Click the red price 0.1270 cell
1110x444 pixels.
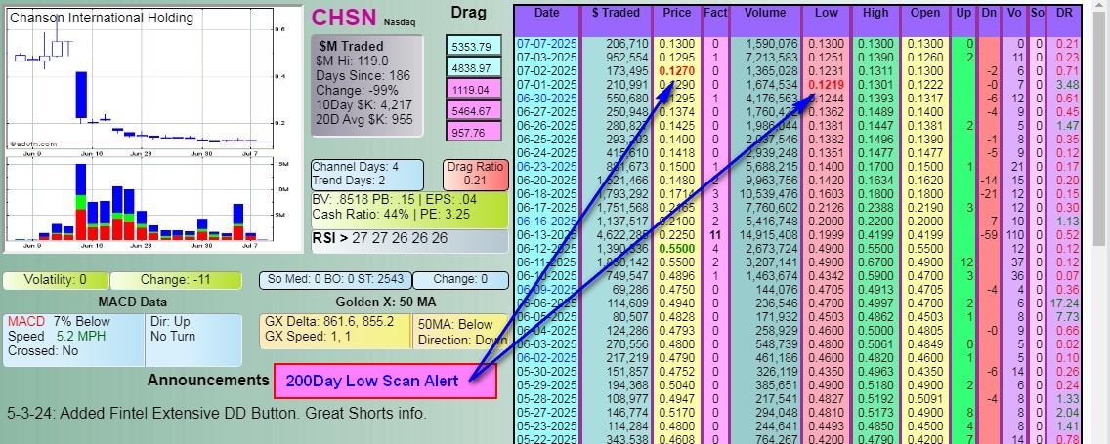pyautogui.click(x=677, y=70)
